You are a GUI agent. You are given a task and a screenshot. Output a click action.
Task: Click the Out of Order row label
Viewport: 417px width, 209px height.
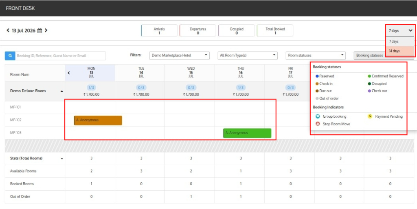pos(20,196)
